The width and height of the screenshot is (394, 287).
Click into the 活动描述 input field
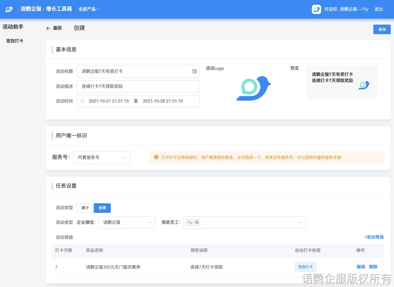(x=138, y=86)
